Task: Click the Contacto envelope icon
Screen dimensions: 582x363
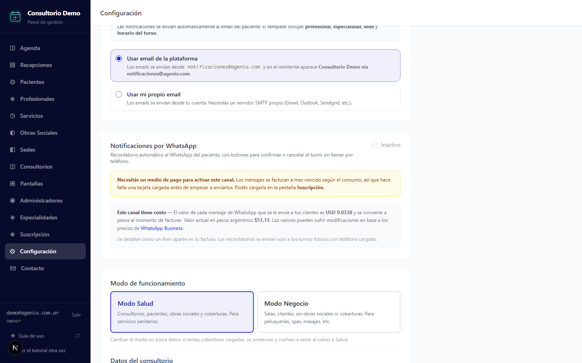Action: coord(13,268)
